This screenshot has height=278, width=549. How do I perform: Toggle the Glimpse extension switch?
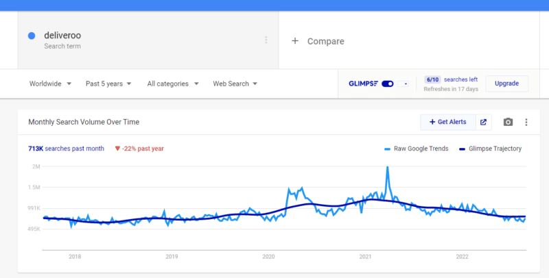(x=387, y=84)
